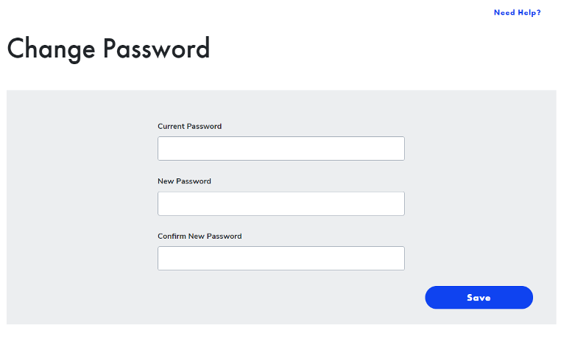Click the New Password label text
This screenshot has width=561, height=339.
(x=184, y=181)
